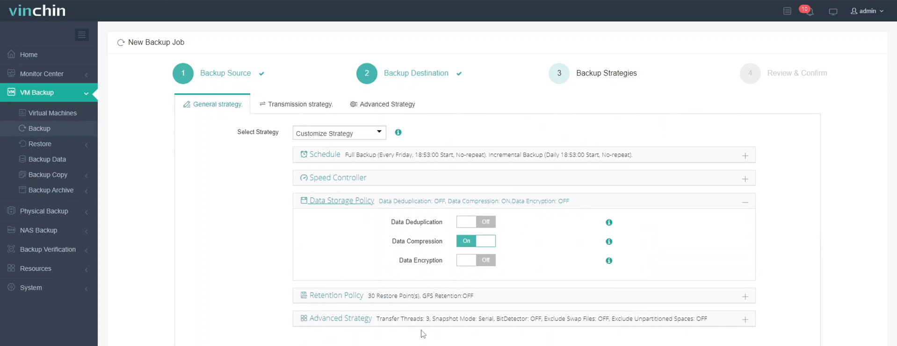Toggle Data Deduplication switch
This screenshot has width=897, height=346.
point(476,222)
